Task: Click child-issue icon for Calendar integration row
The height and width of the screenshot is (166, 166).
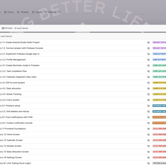Action: tap(148, 77)
